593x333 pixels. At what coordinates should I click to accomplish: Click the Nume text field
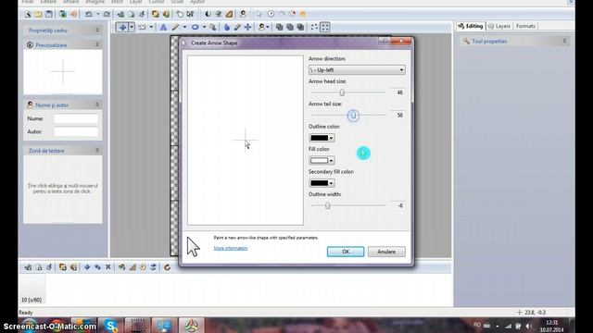point(76,119)
